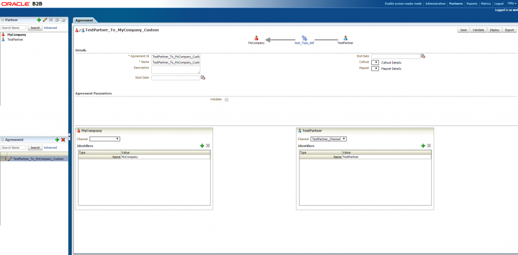Click rightmost icon in Partner panel header

coord(63,20)
